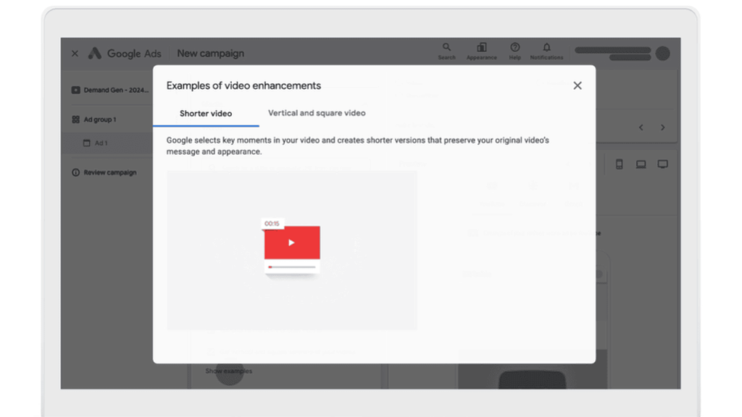Select the laptop preview icon
This screenshot has width=742, height=417.
click(x=641, y=164)
